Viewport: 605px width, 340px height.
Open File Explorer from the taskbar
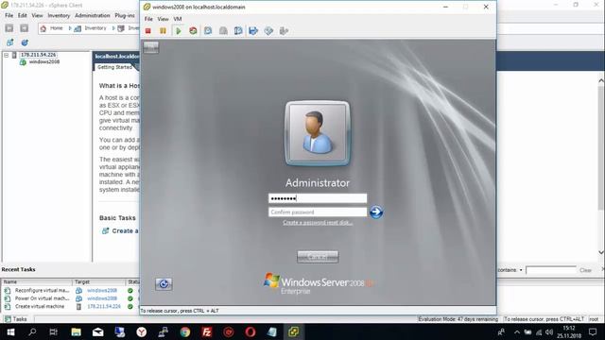pos(76,331)
